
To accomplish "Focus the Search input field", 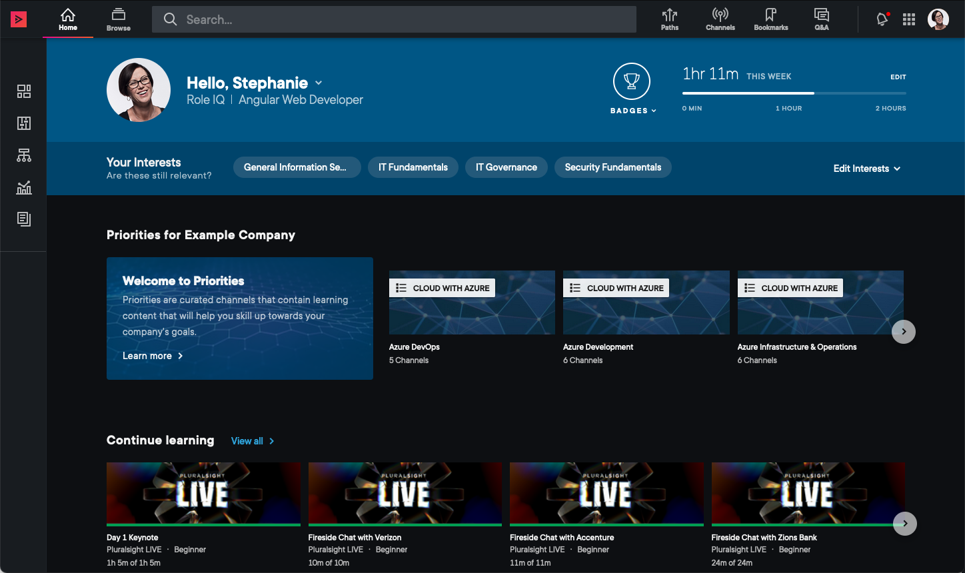I will [394, 19].
